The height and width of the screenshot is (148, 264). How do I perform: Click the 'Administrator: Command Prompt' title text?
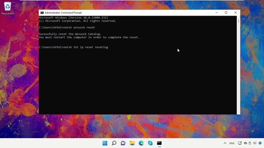[63, 13]
